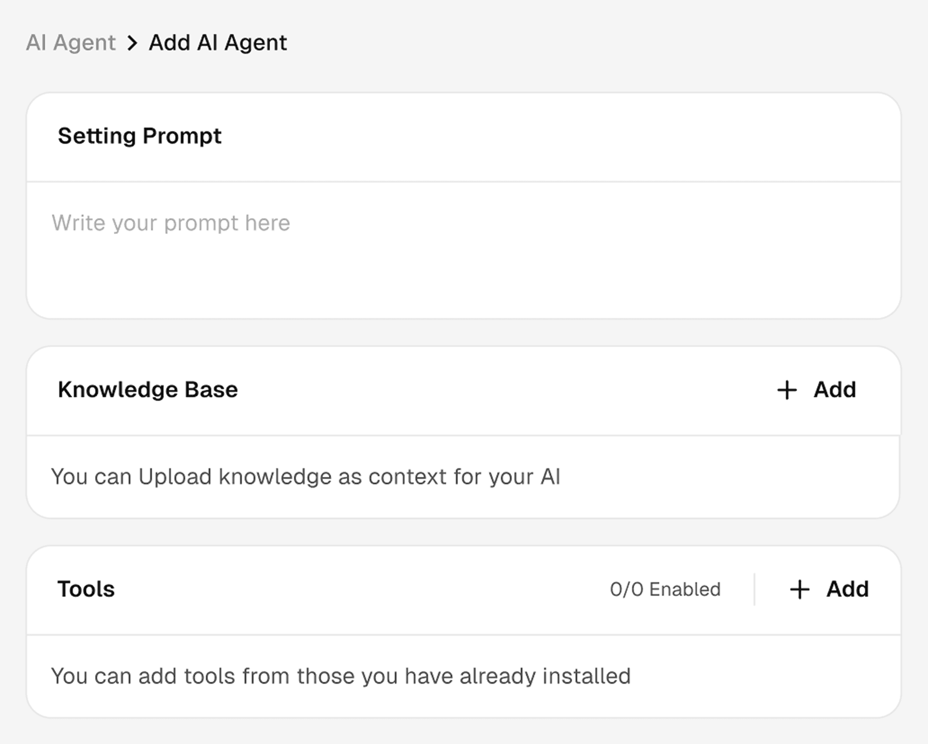
Task: Click blank space right of installed tools hint
Action: [764, 676]
